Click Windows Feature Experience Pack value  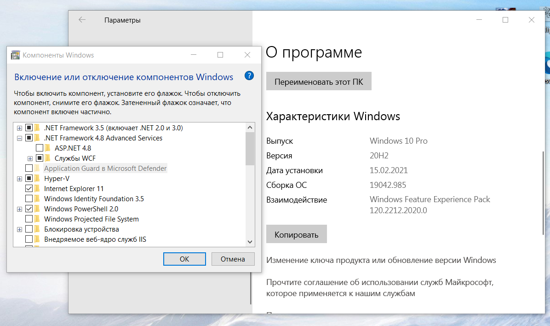pyautogui.click(x=430, y=205)
